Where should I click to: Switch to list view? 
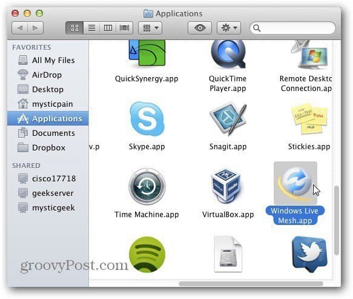[x=91, y=28]
